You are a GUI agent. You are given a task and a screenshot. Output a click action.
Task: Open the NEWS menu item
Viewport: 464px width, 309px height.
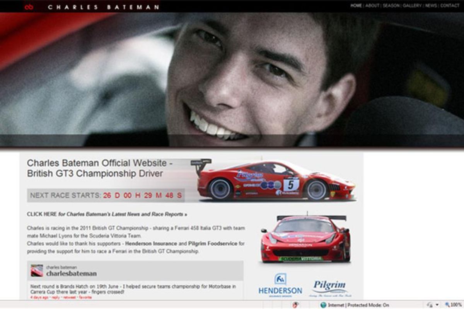(x=430, y=6)
